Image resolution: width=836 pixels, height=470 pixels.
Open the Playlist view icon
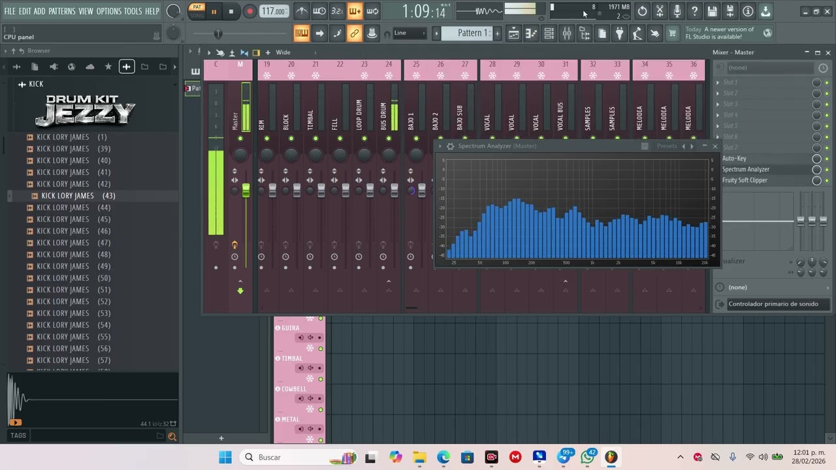pyautogui.click(x=514, y=33)
